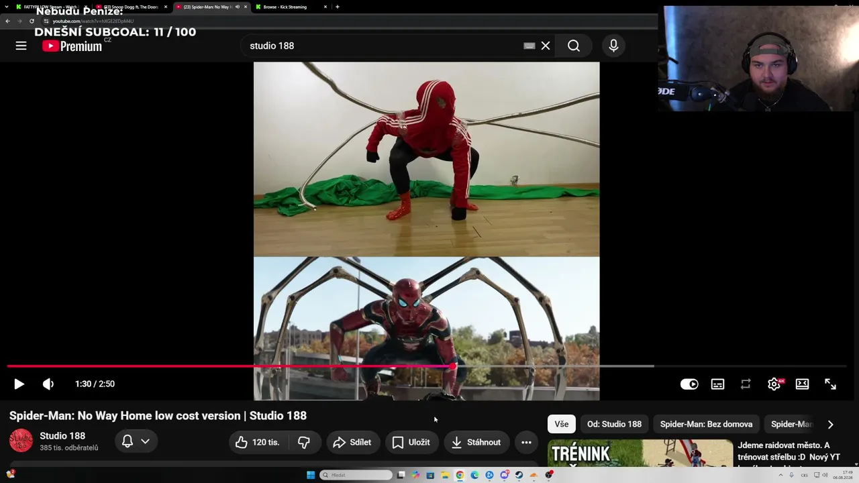Screen dimensions: 859x483
Task: Open the Studio 188 channel avatar
Action: 21,441
